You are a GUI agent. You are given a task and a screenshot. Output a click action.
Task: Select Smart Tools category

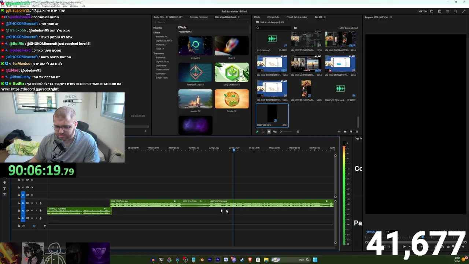[162, 78]
